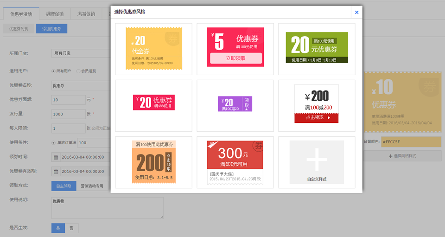Choose the red 300元 满600元可用 coupon style
The image size is (445, 237).
pos(235,162)
